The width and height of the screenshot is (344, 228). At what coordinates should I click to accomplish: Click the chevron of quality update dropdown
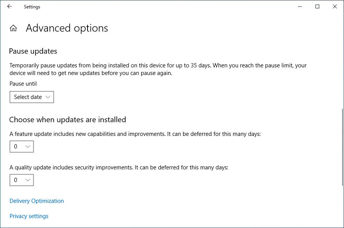pos(27,180)
